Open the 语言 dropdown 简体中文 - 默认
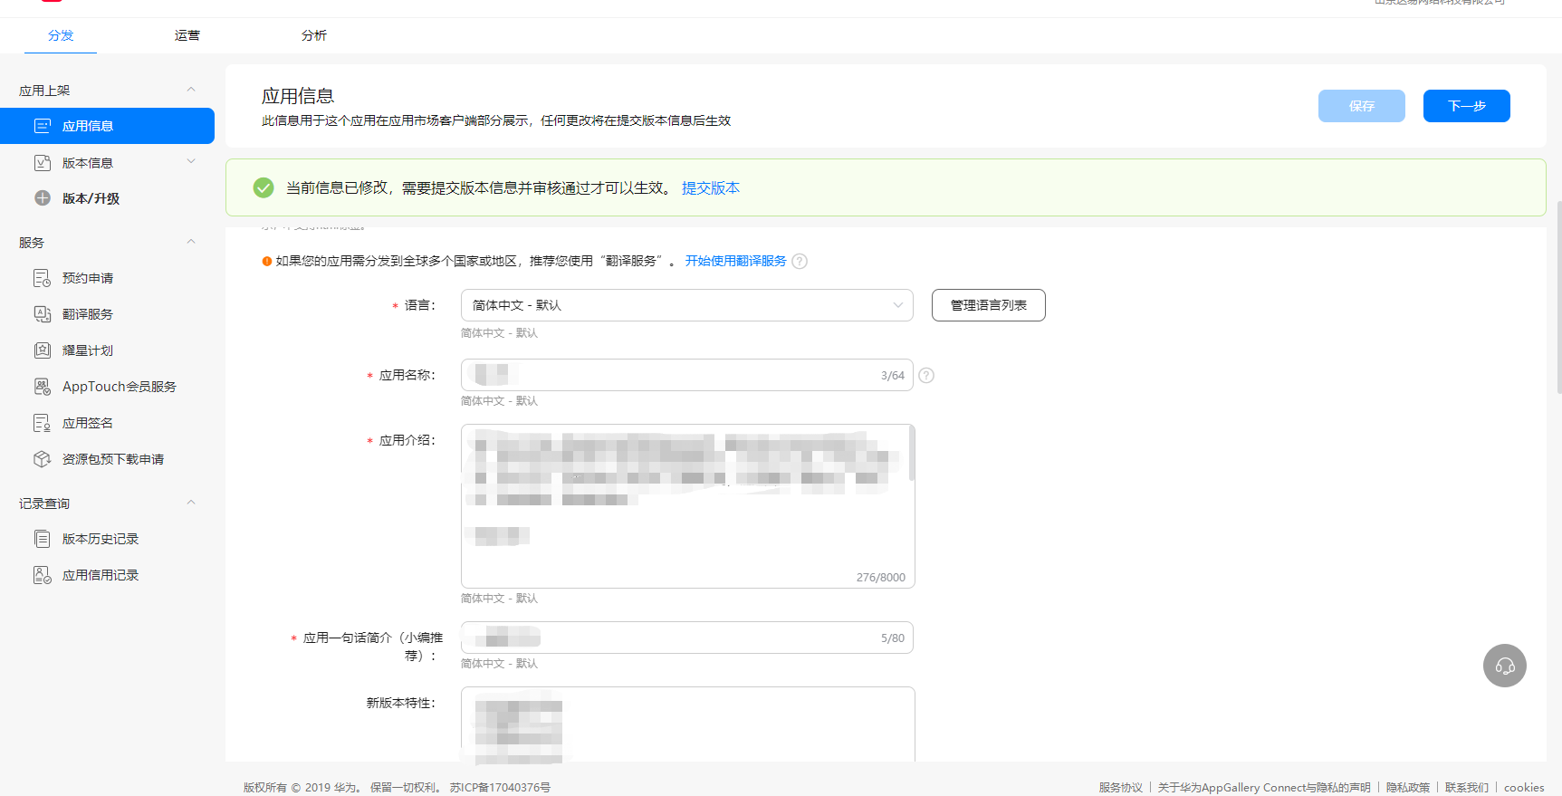The width and height of the screenshot is (1562, 796). [x=687, y=305]
